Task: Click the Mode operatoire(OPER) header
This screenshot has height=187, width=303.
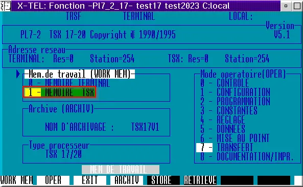Action: point(243,74)
